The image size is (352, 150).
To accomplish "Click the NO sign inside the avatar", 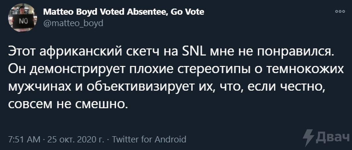I will (23, 22).
